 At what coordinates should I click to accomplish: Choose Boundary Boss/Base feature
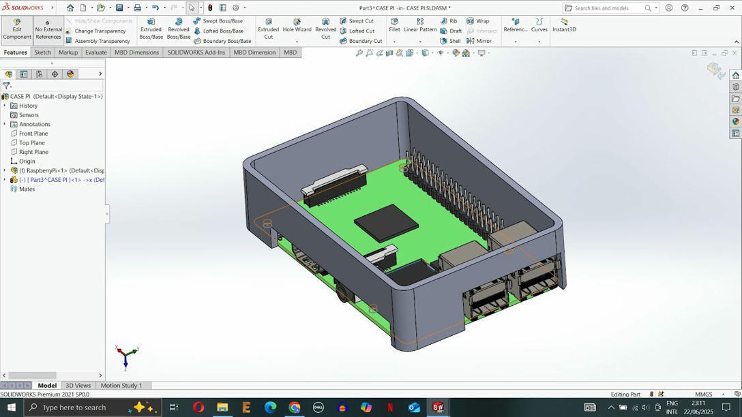tap(222, 41)
